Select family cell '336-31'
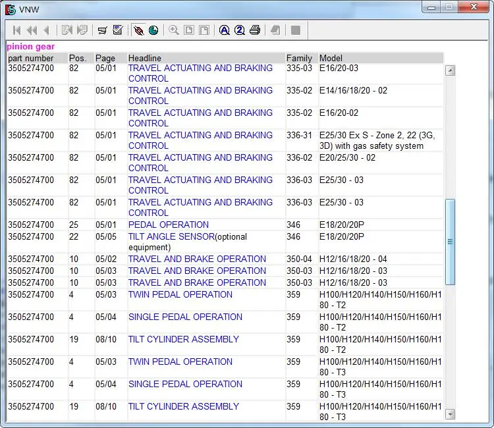This screenshot has width=494, height=428. 299,135
